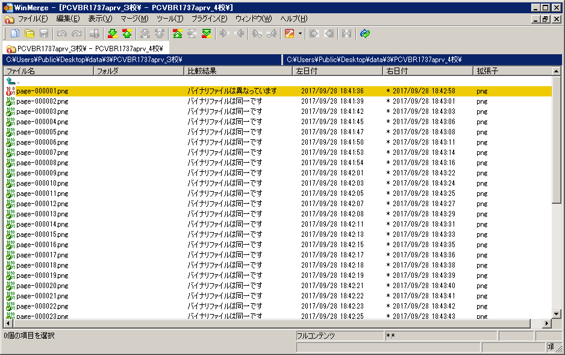The width and height of the screenshot is (565, 355).
Task: Select file page-000012.png
Action: click(x=42, y=204)
